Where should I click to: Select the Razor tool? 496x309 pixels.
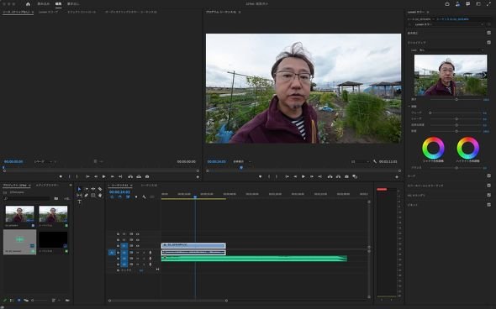point(100,189)
